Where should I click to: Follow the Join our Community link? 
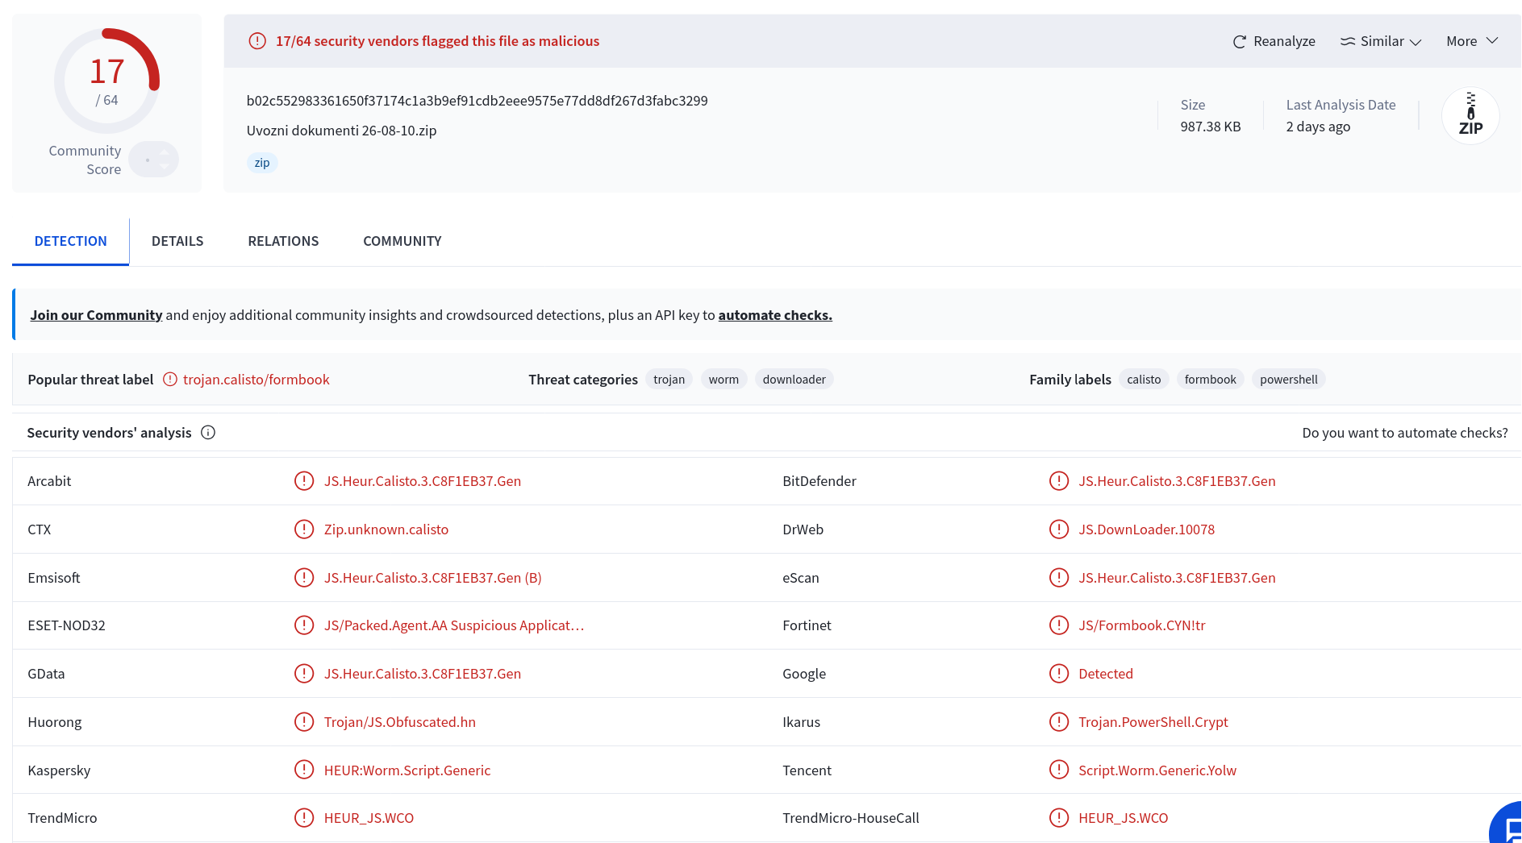97,315
